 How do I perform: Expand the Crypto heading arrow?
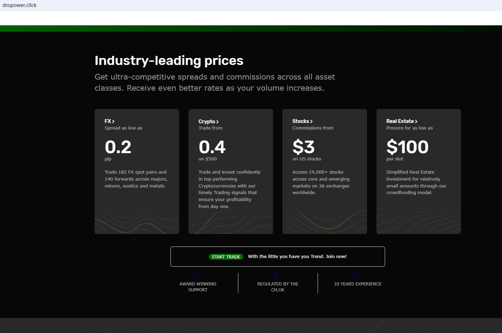click(217, 122)
